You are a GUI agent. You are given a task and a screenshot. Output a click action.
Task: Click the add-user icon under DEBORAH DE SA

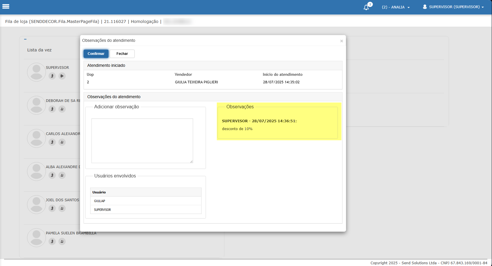click(62, 109)
